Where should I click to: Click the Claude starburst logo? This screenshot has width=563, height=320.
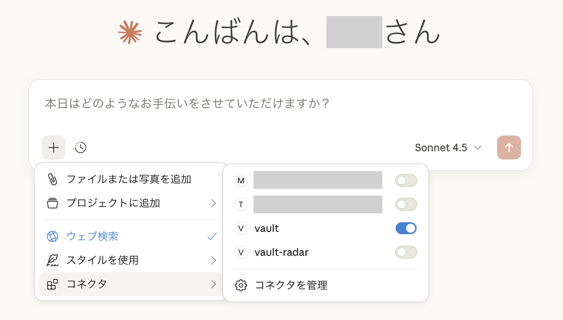(130, 33)
